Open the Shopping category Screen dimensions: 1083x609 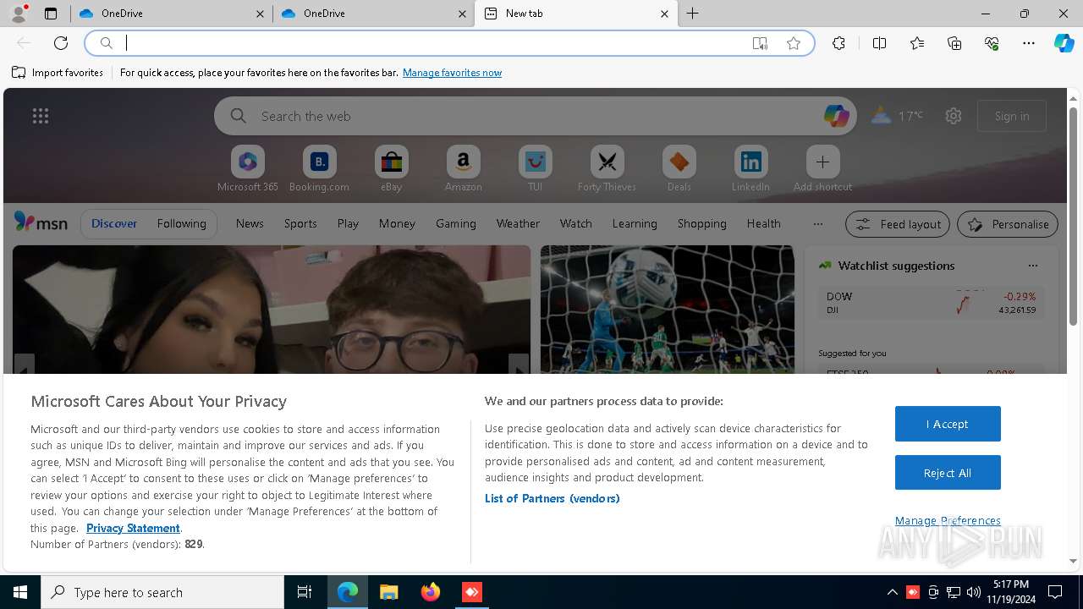[702, 223]
